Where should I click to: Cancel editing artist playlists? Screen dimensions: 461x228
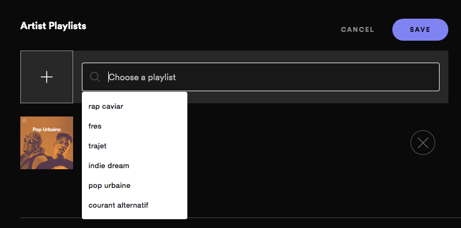[x=357, y=30]
